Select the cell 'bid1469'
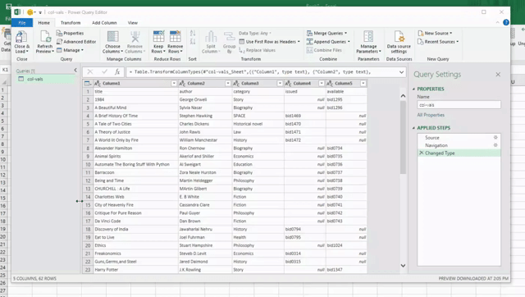 tap(304, 116)
